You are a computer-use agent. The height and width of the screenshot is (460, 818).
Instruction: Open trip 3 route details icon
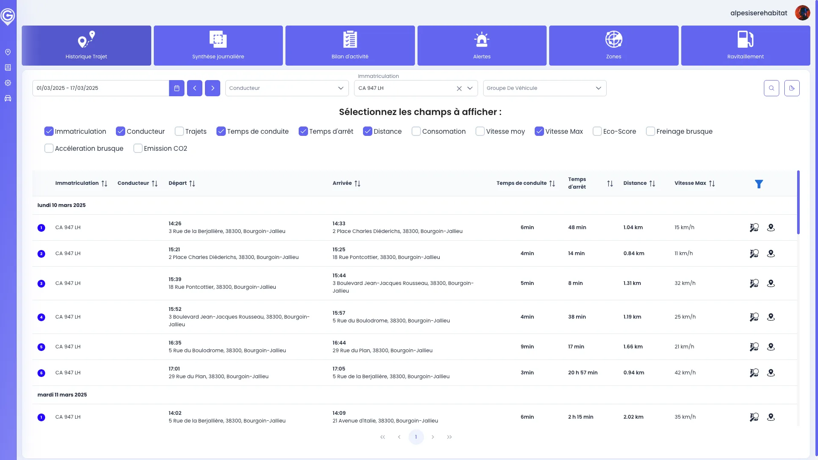tap(754, 283)
